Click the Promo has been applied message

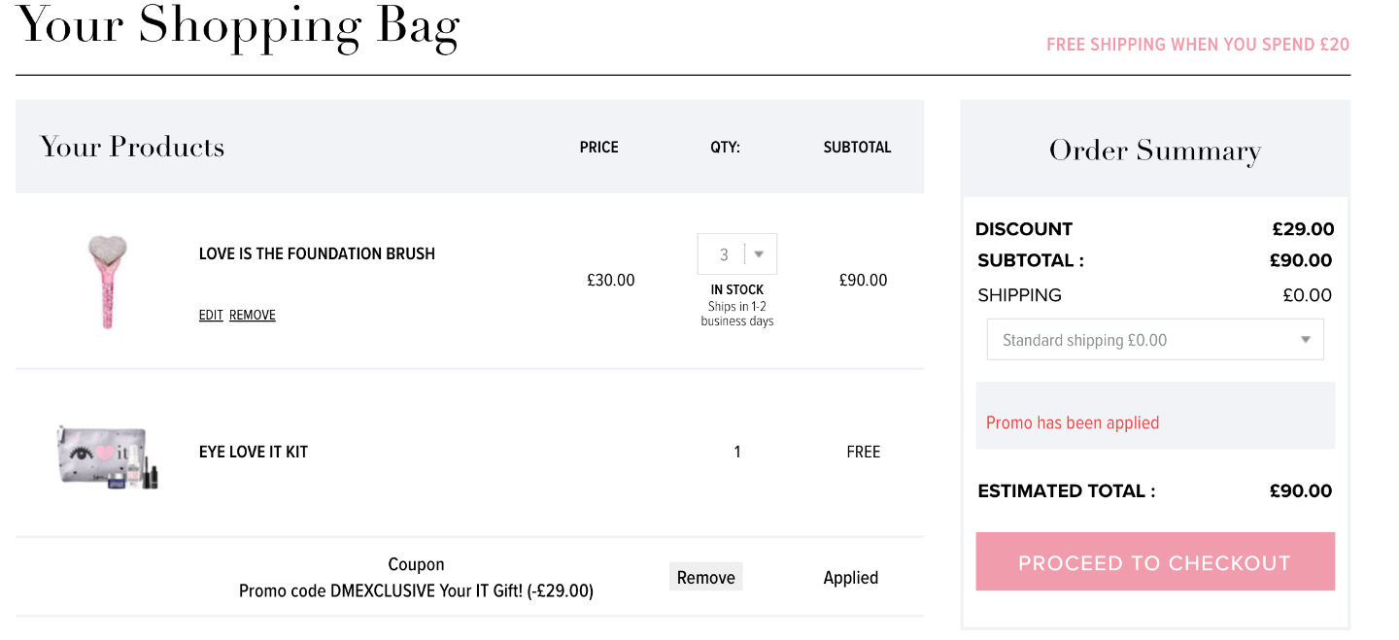1073,422
